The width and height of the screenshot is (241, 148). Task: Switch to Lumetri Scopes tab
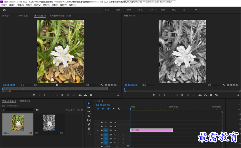[22, 16]
